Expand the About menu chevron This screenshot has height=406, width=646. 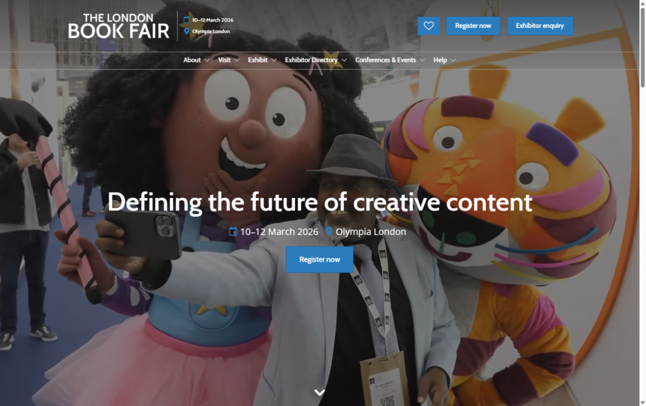click(207, 60)
